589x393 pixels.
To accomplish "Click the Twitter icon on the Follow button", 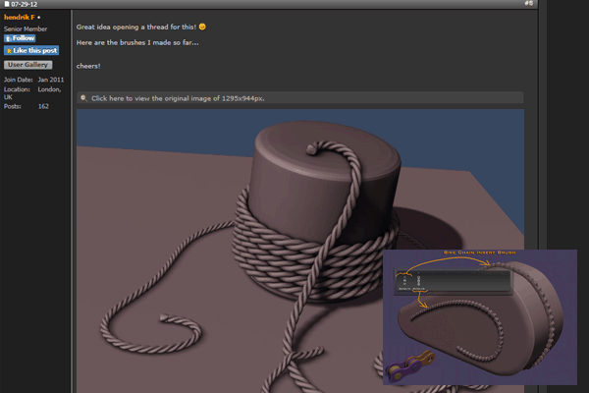I will 9,38.
